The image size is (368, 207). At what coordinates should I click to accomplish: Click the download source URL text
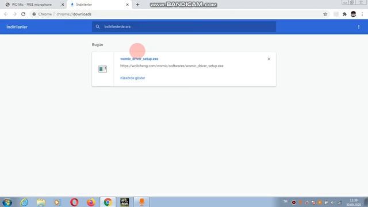(x=172, y=66)
